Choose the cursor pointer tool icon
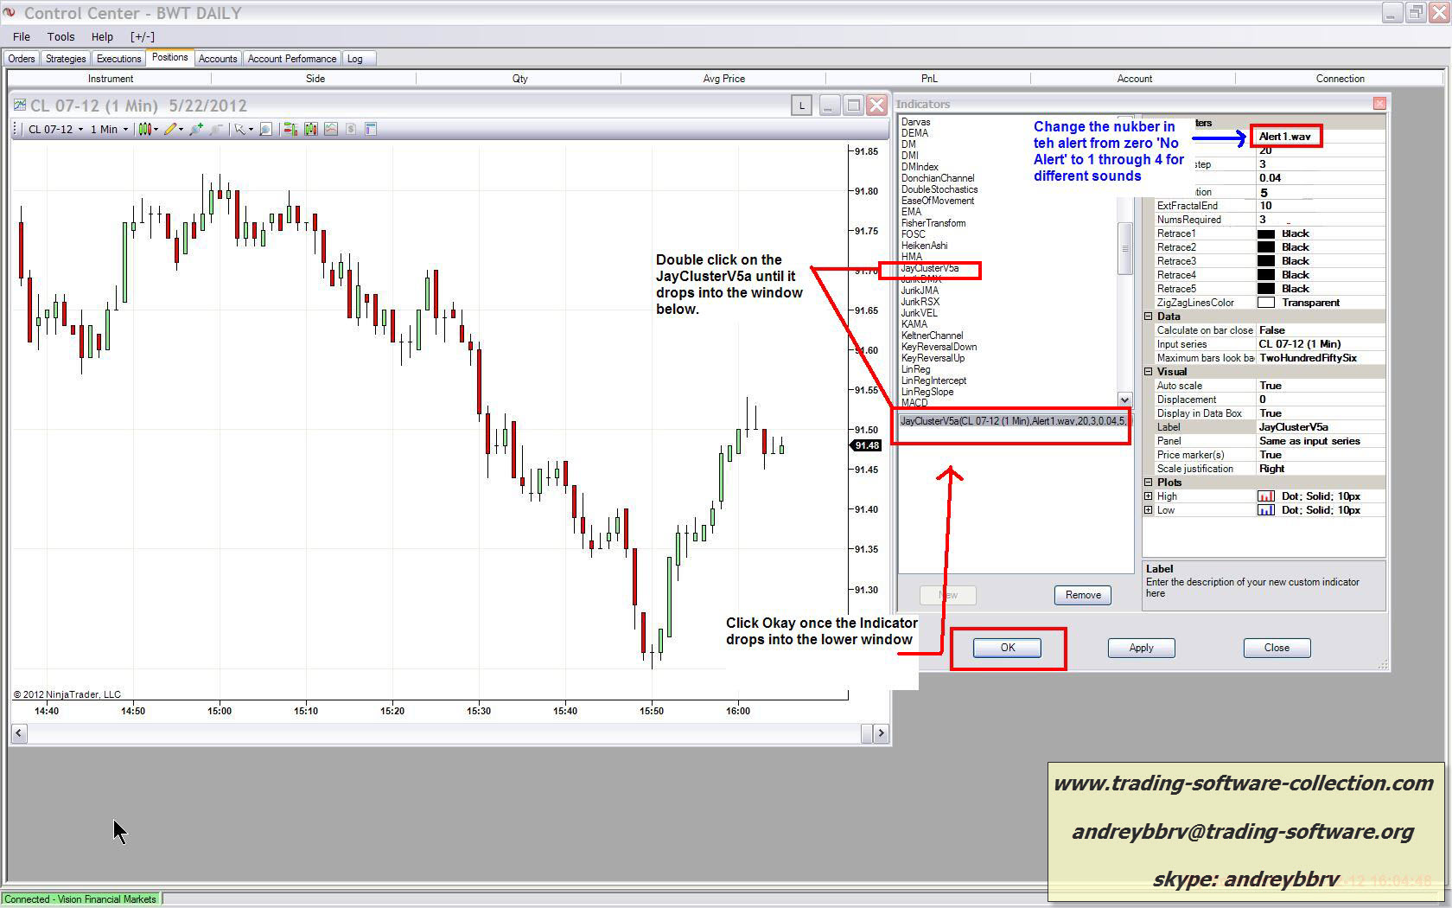 [241, 130]
